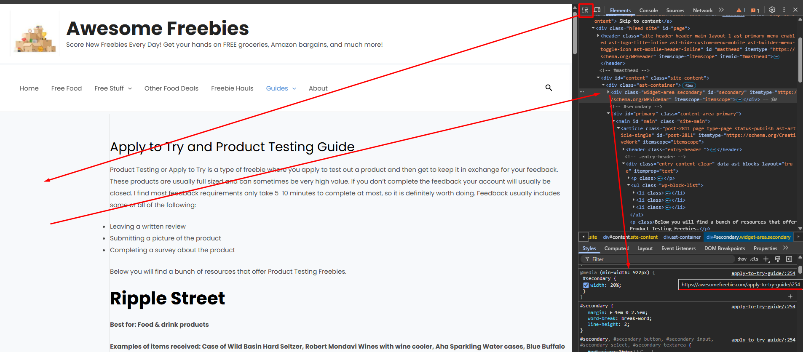Toggle the device toolbar icon
Viewport: 803px width, 352px height.
click(x=597, y=10)
